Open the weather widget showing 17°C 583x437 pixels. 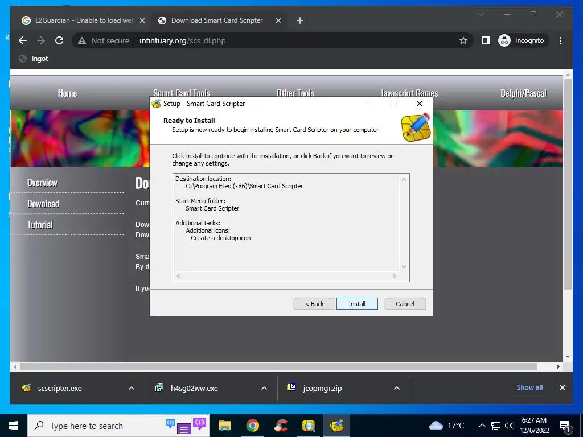click(446, 426)
